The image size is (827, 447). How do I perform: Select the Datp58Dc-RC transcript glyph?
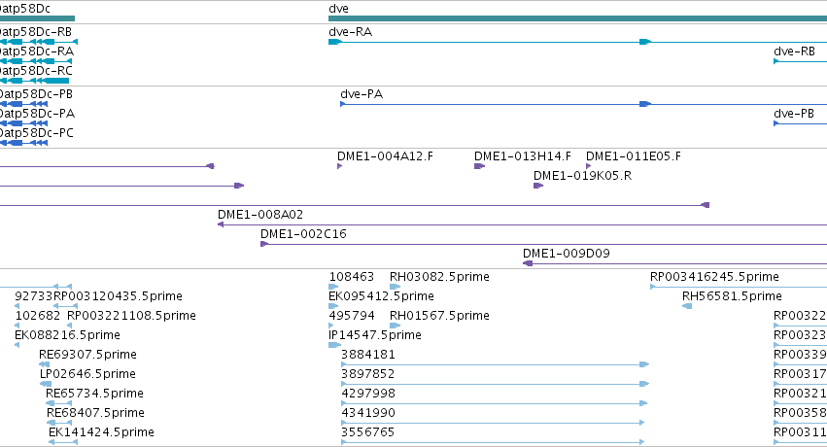coord(34,81)
